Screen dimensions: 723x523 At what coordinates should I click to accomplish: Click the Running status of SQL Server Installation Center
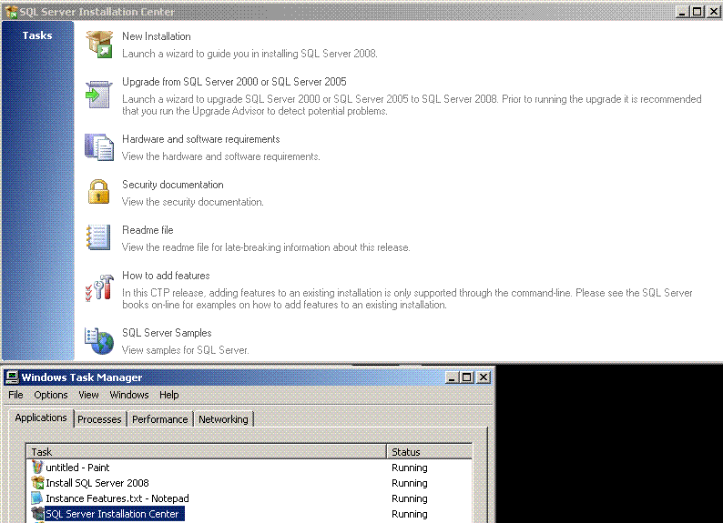point(410,514)
